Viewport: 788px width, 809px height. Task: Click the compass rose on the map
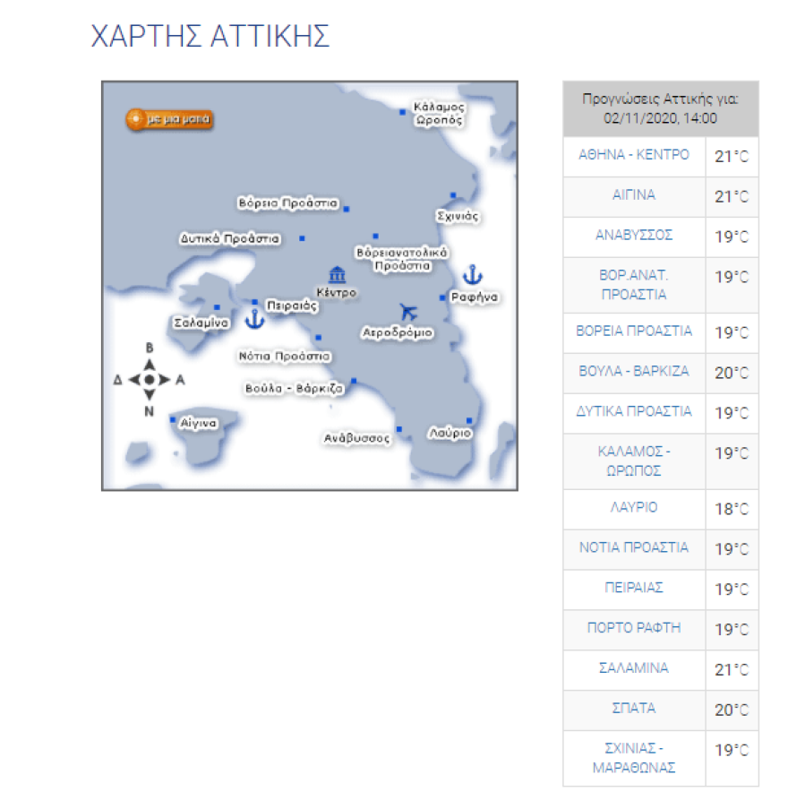pos(148,378)
